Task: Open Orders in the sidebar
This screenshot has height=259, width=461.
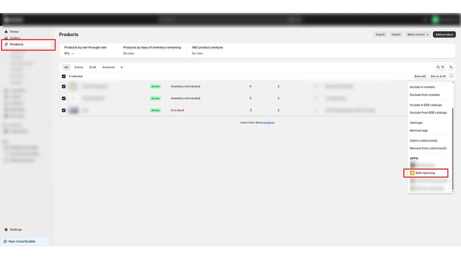Action: [x=15, y=38]
